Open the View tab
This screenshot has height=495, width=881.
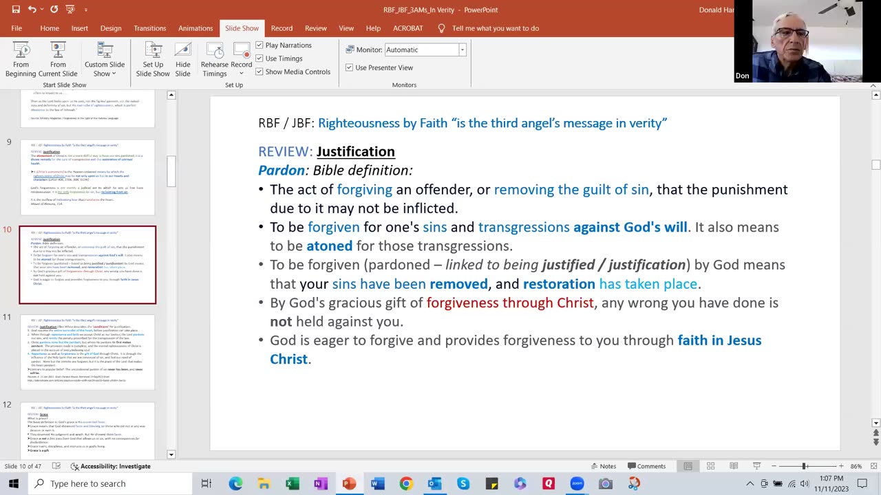coord(346,28)
